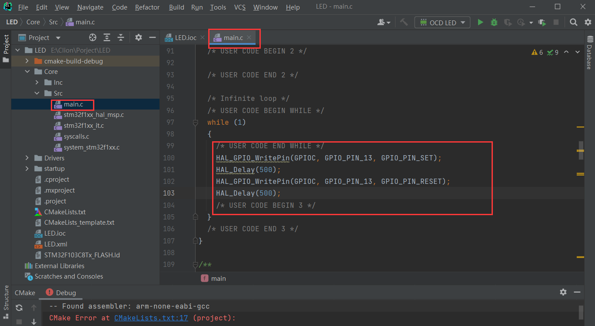595x326 pixels.
Task: Select opened file with the locate icon
Action: [92, 37]
